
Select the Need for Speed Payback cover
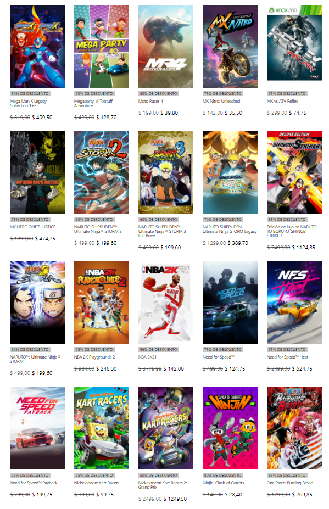pyautogui.click(x=37, y=428)
